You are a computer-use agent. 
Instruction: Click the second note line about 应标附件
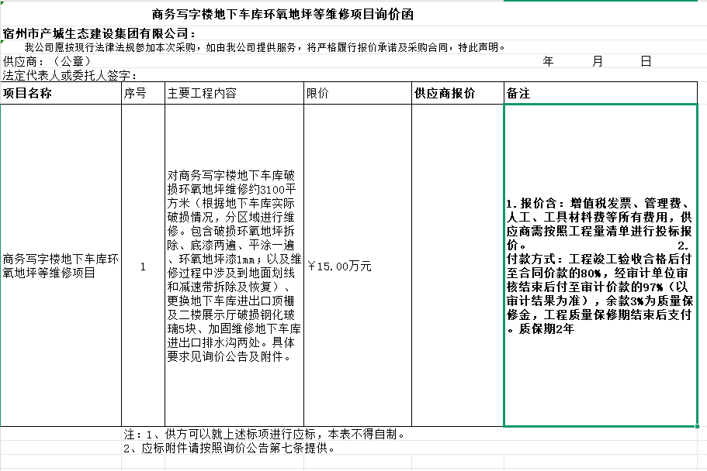coord(230,448)
